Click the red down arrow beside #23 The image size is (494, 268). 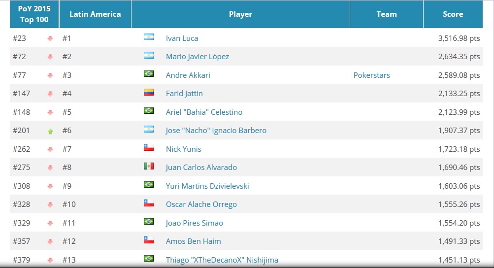[x=50, y=39]
